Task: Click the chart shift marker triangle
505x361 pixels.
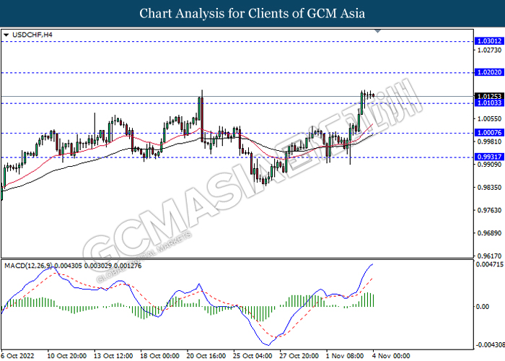Action: 378,31
